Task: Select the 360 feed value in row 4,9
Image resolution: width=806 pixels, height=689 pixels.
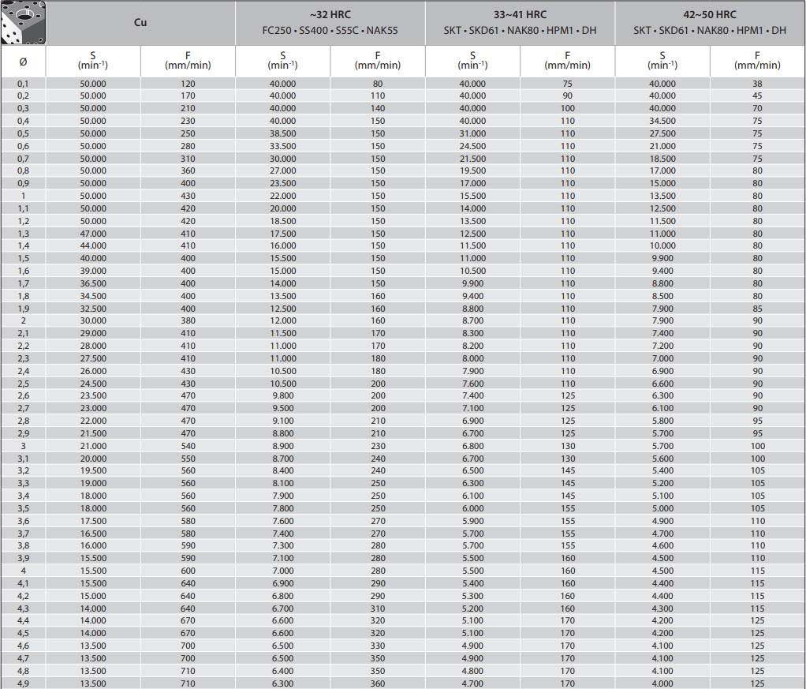Action: point(378,683)
